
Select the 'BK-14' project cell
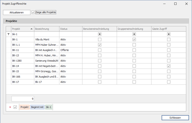[x=23, y=66]
